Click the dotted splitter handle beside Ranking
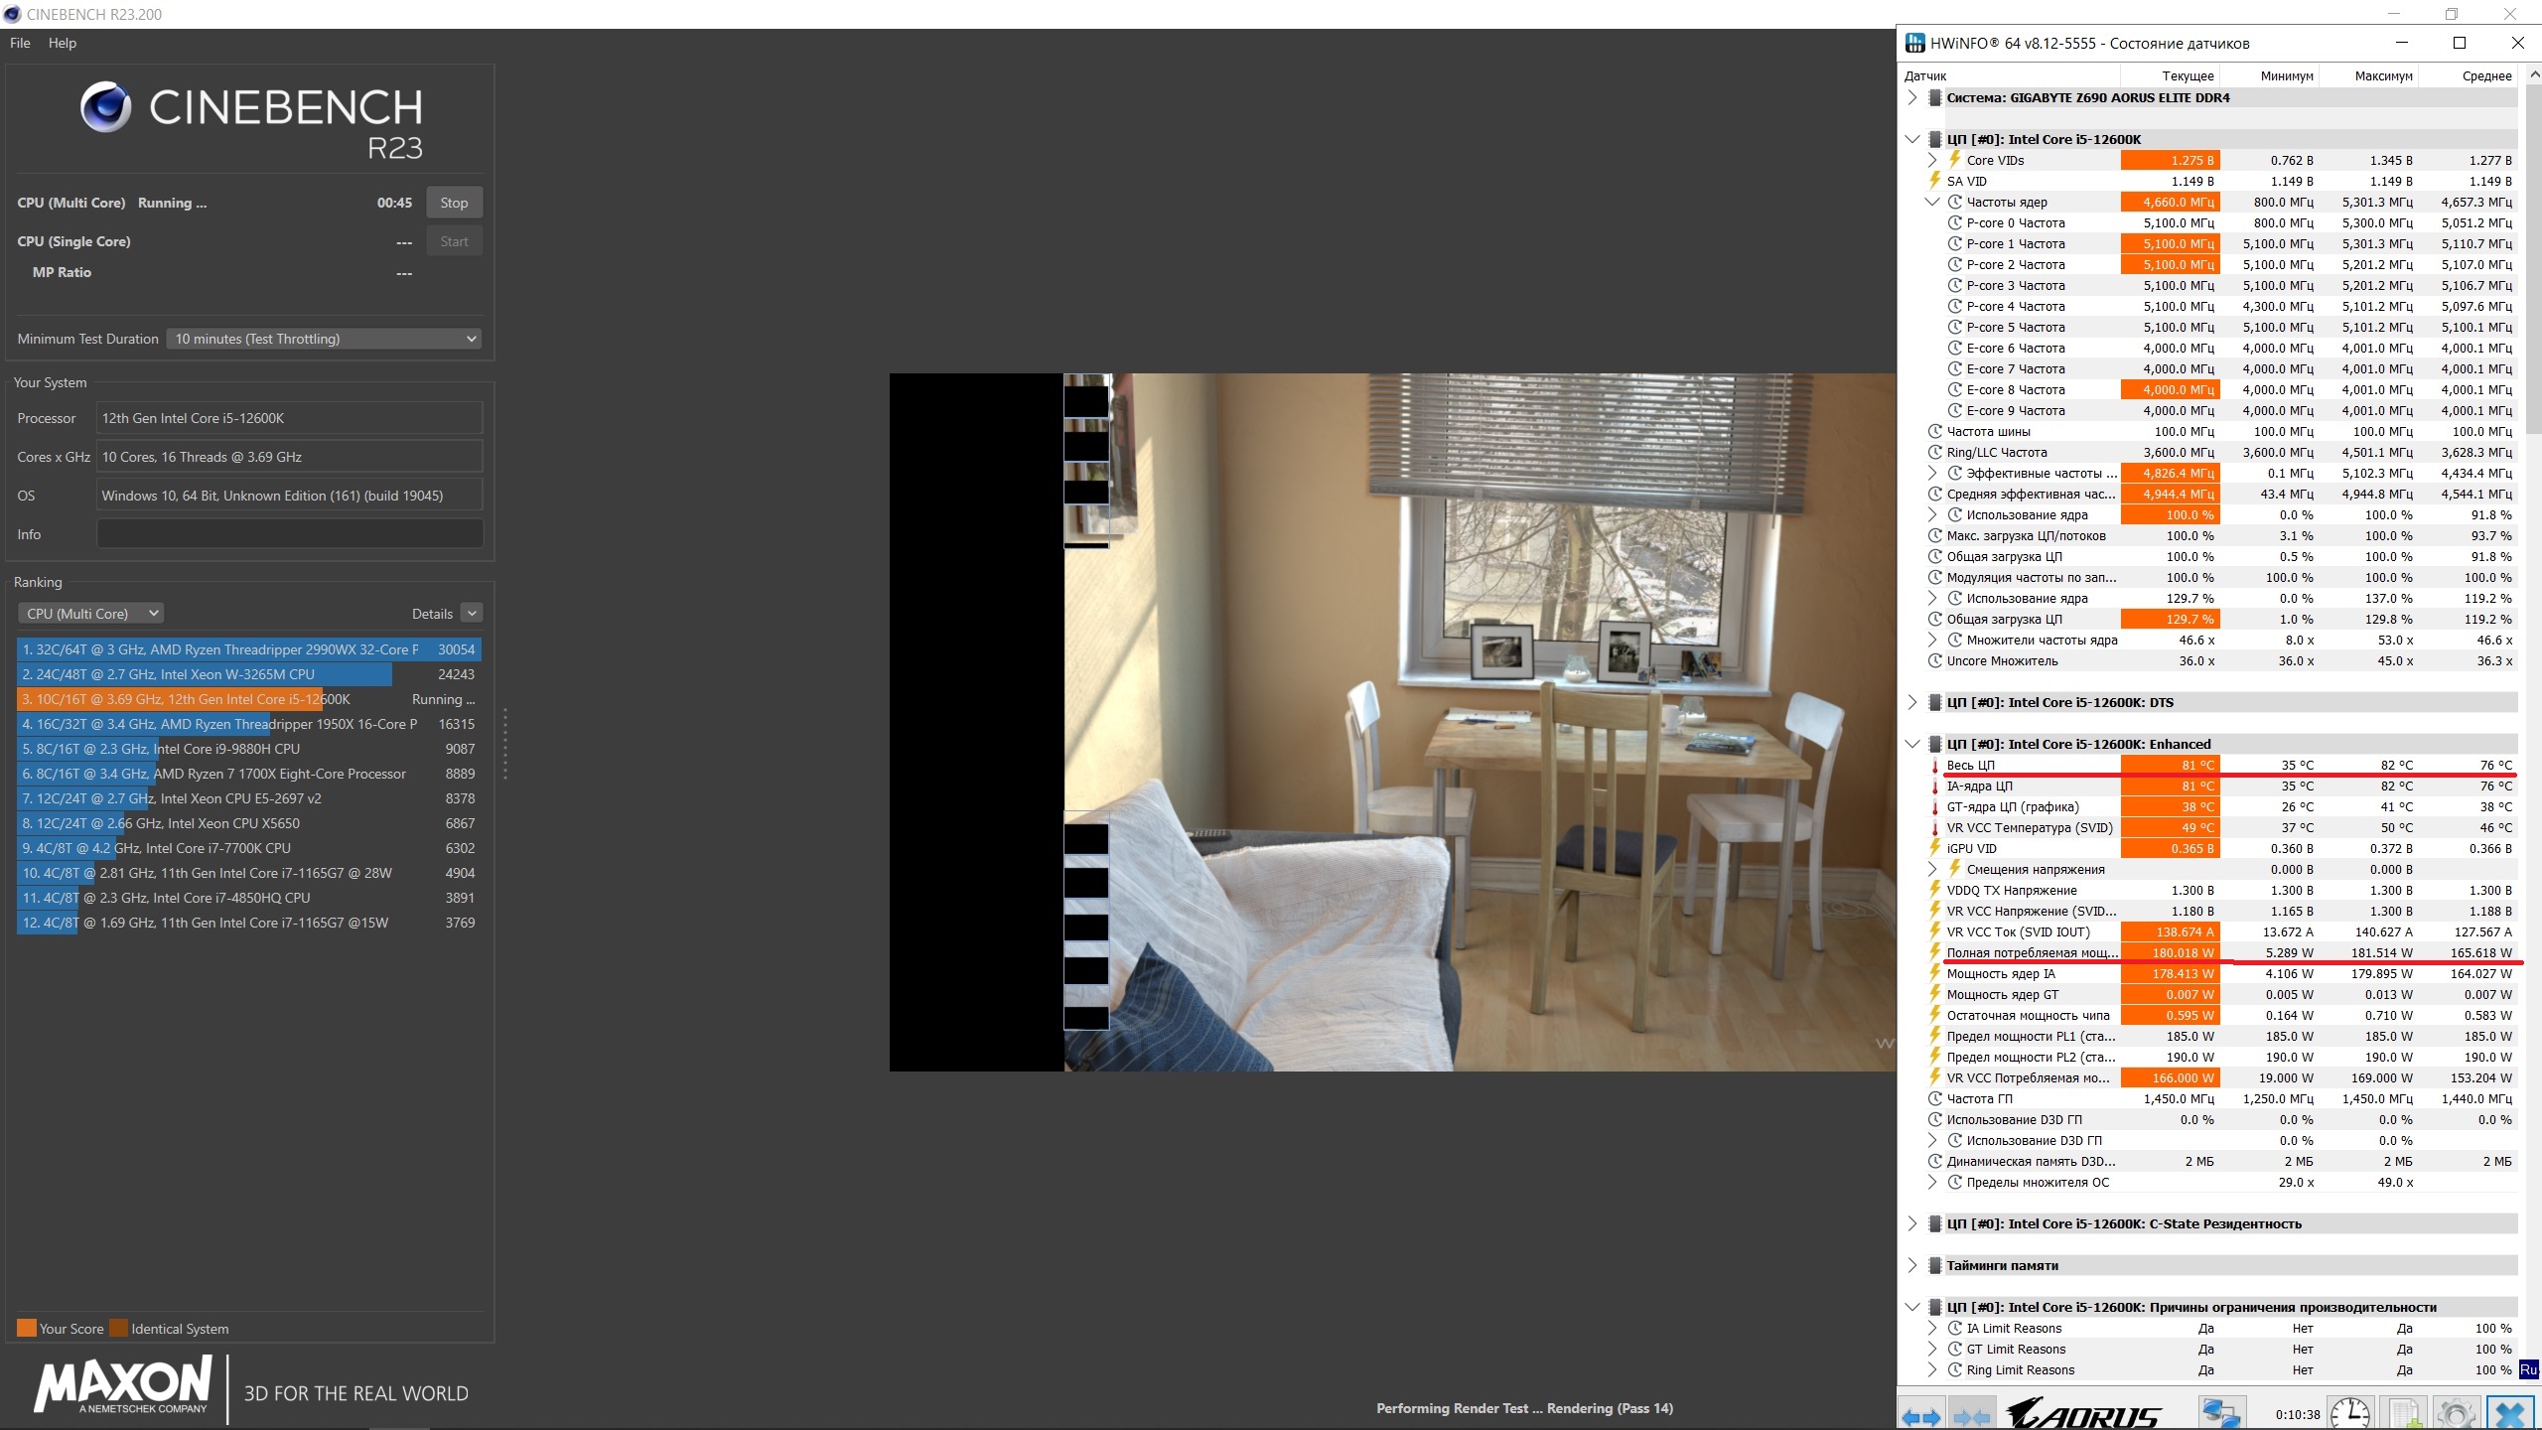This screenshot has height=1430, width=2542. point(505,743)
